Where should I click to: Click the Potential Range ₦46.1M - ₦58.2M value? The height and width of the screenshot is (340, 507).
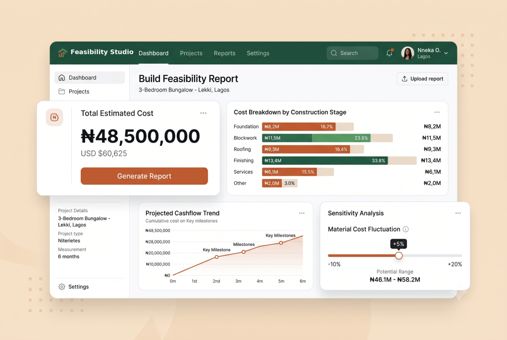pyautogui.click(x=395, y=280)
